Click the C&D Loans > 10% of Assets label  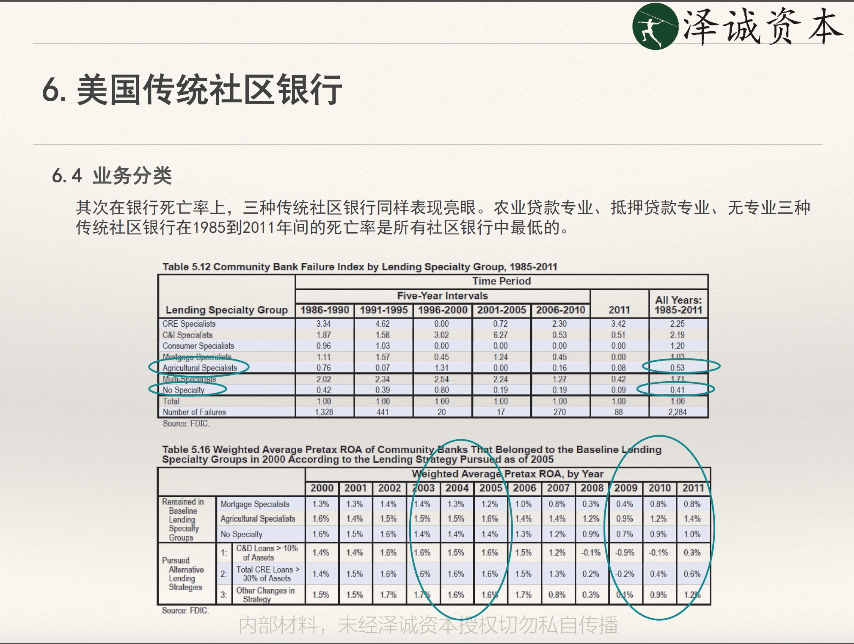267,553
